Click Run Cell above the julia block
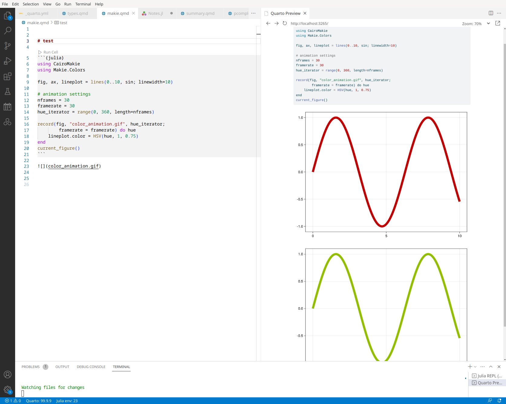The height and width of the screenshot is (404, 506). pyautogui.click(x=48, y=52)
